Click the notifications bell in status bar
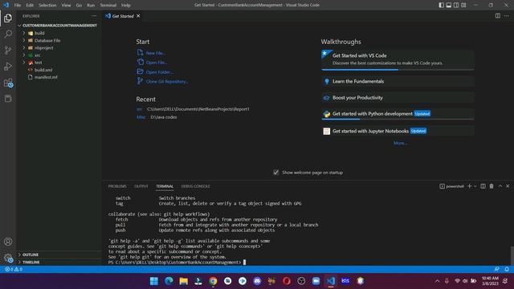Image resolution: width=514 pixels, height=289 pixels. (507, 269)
